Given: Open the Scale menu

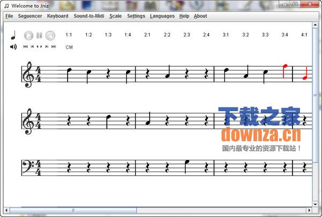Looking at the screenshot, I should [115, 16].
